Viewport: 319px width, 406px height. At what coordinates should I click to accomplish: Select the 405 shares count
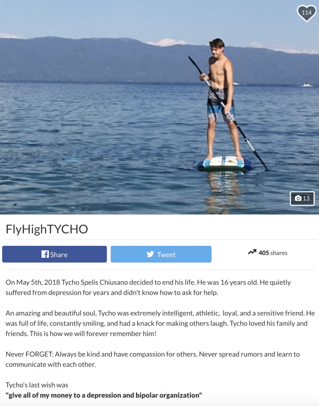point(264,253)
